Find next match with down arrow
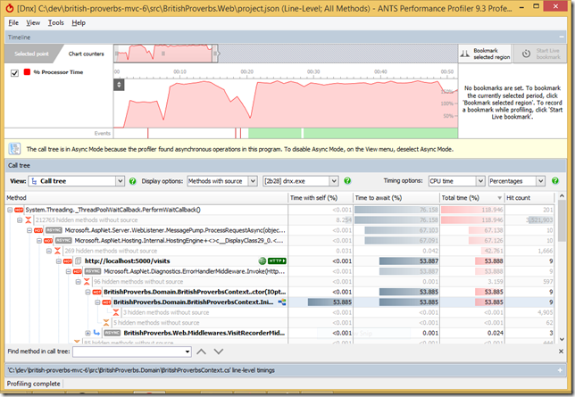 [x=219, y=352]
